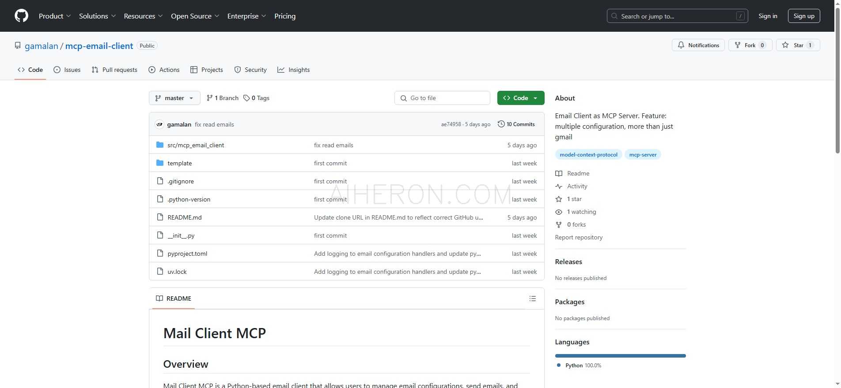Open the src/mcp_email_client folder
Viewport: 841px width, 388px height.
pyautogui.click(x=196, y=145)
